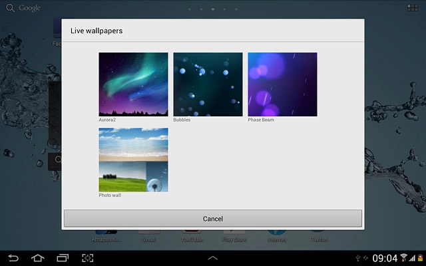Tap the screenshot capture icon
The height and width of the screenshot is (266, 426).
pos(88,257)
